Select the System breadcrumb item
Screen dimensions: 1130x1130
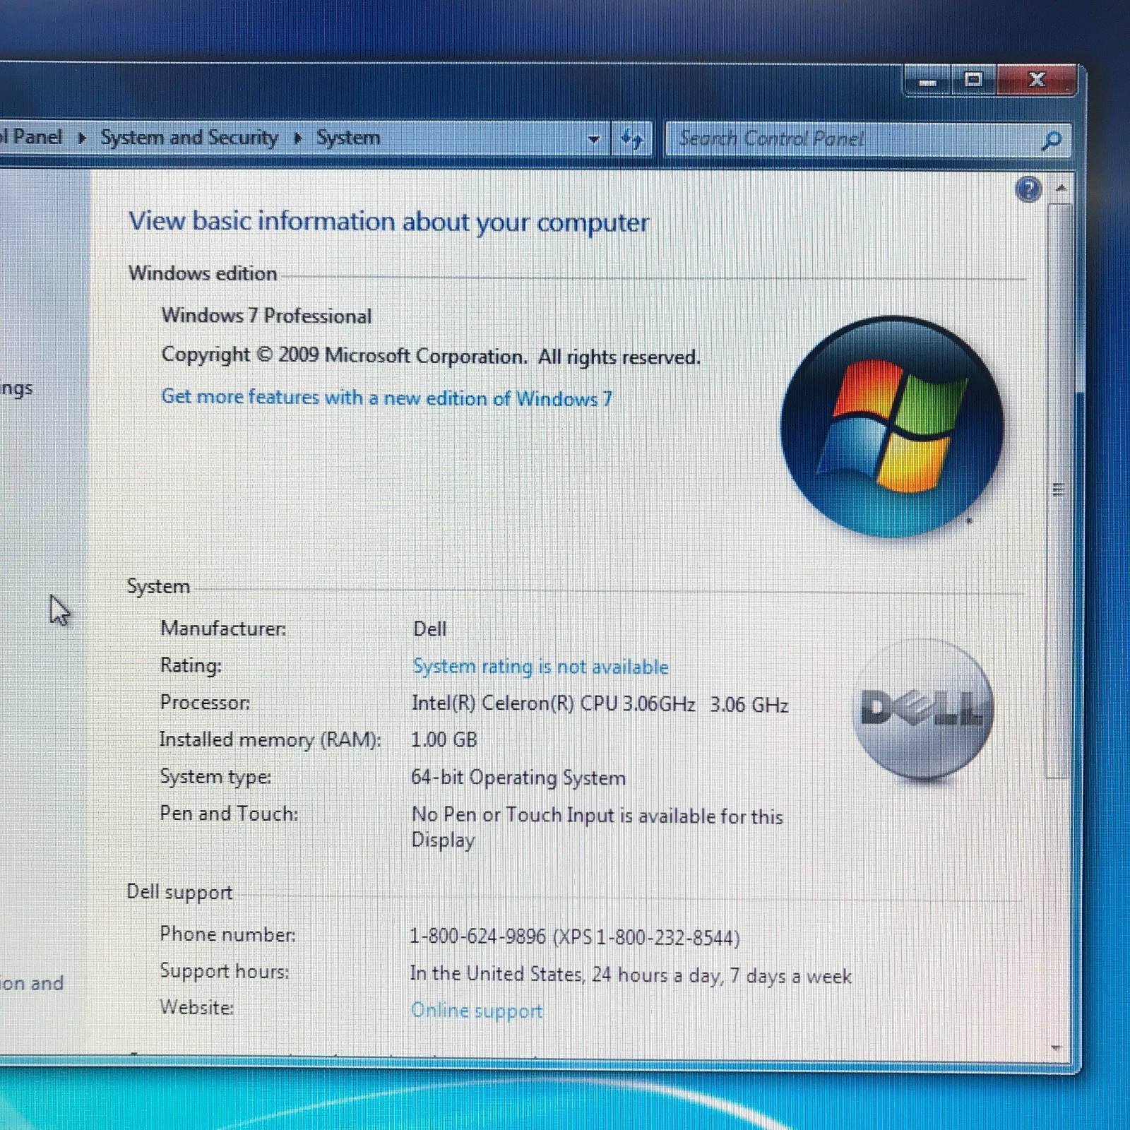click(348, 138)
